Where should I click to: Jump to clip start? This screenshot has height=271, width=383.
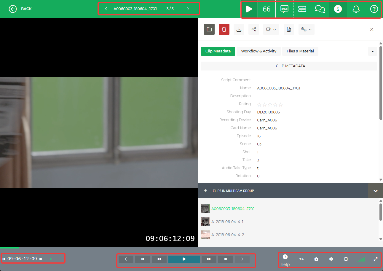[143, 259]
